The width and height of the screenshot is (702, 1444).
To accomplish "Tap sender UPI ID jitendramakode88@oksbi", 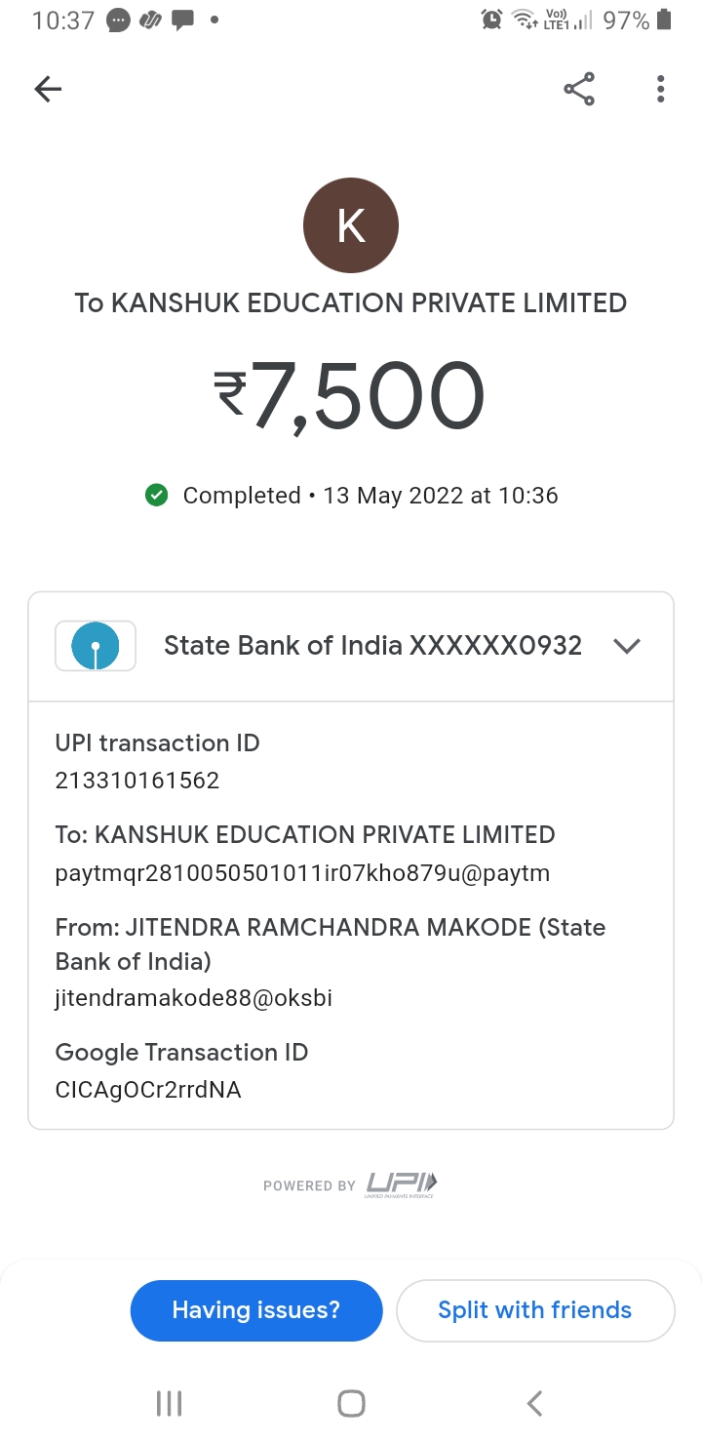I will tap(194, 998).
